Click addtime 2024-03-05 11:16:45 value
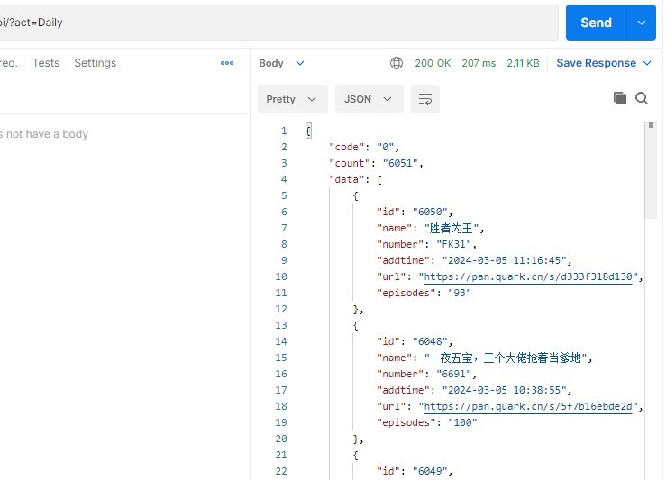 [x=504, y=260]
